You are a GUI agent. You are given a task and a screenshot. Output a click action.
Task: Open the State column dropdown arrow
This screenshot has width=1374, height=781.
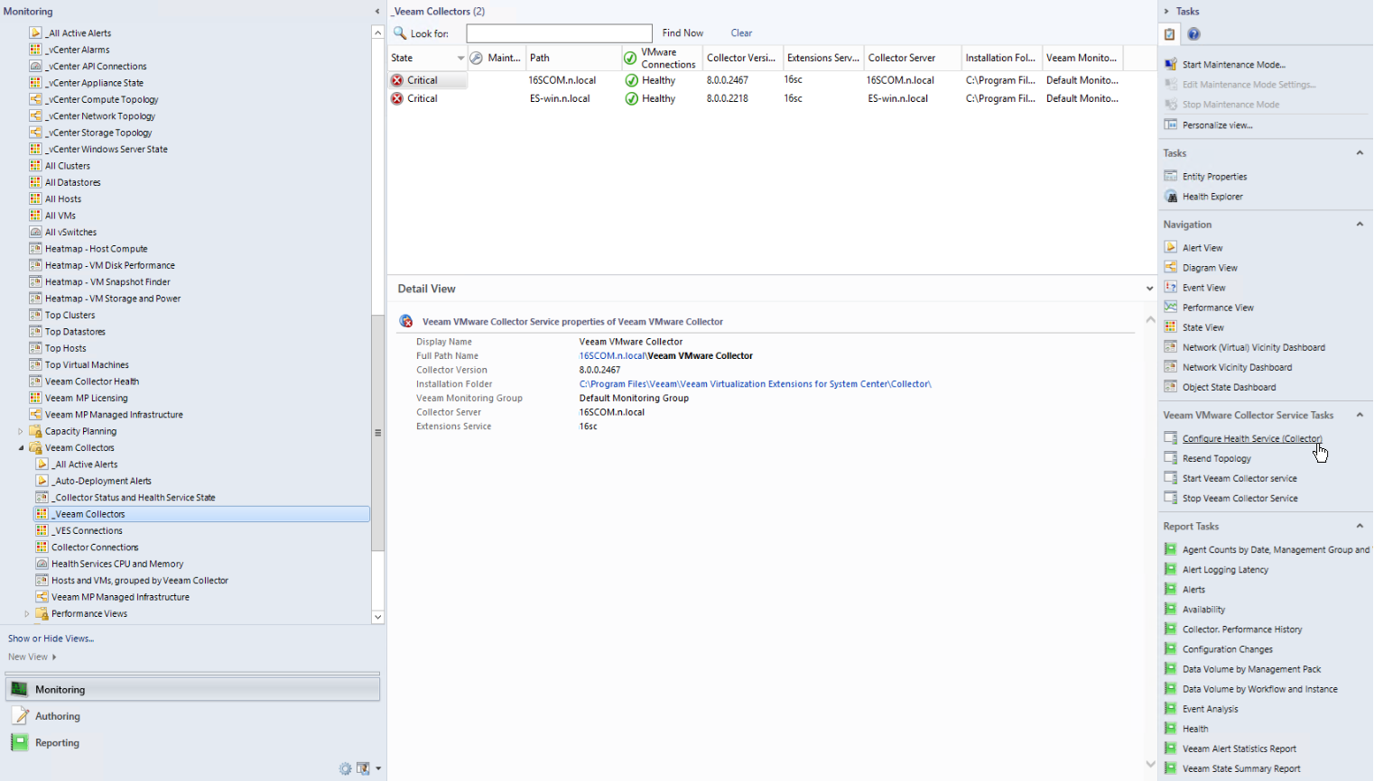click(460, 58)
